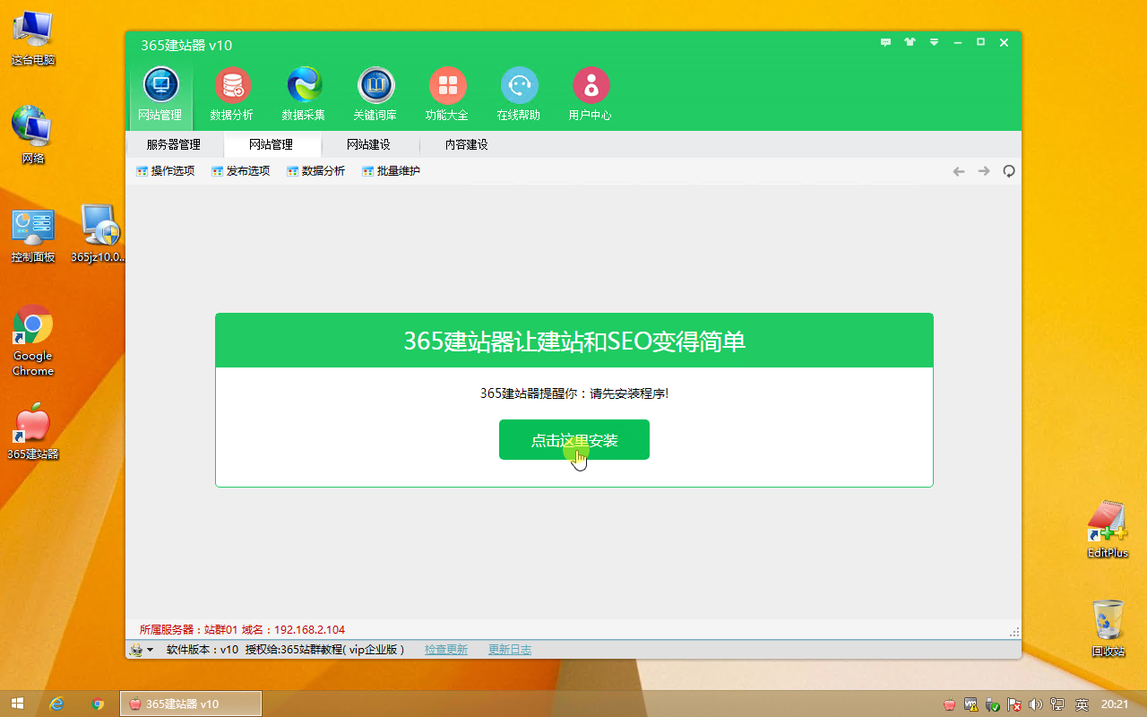Switch to the 内容建设 tab

coord(467,144)
